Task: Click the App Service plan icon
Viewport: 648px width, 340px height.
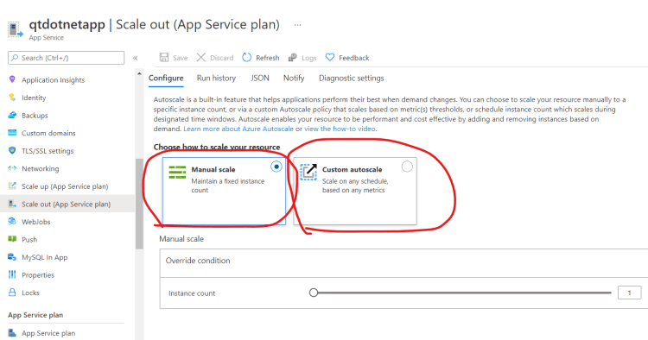Action: [x=12, y=333]
